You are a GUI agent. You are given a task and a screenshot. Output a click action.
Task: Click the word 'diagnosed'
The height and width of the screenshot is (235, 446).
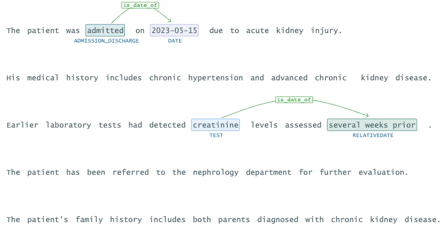(x=278, y=220)
